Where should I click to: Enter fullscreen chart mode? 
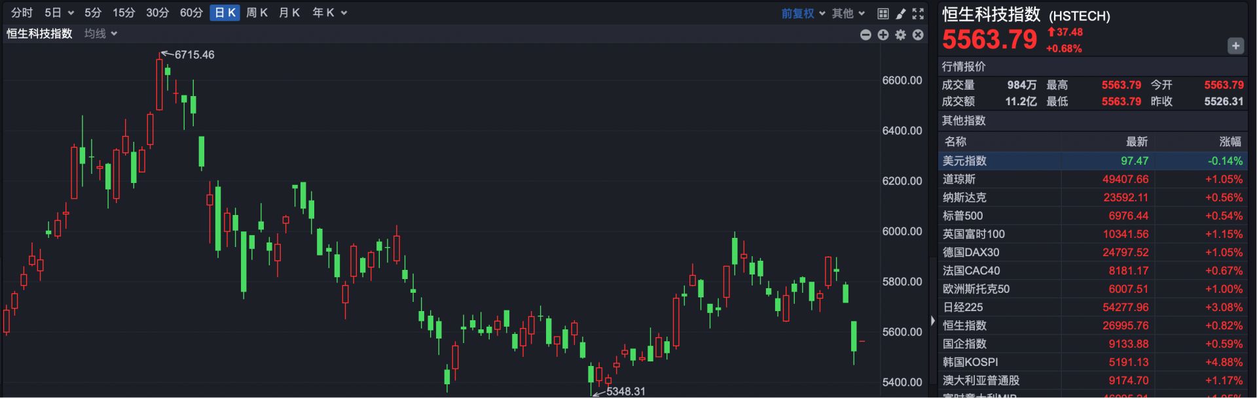pos(918,13)
